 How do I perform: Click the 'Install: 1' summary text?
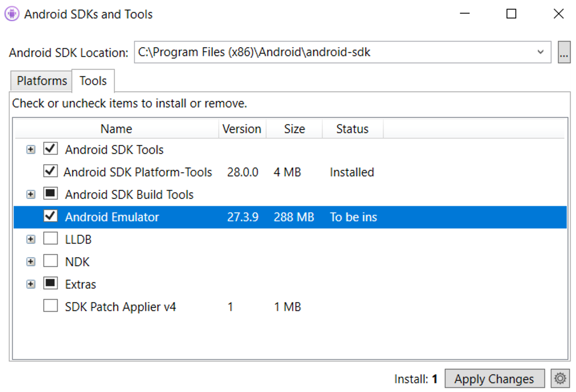coord(416,379)
